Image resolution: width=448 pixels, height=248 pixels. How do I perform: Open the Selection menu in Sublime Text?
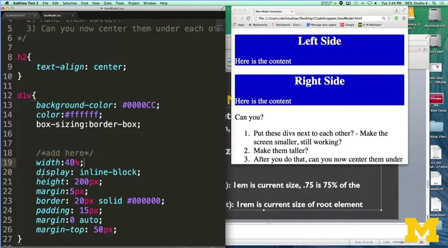[x=69, y=3]
